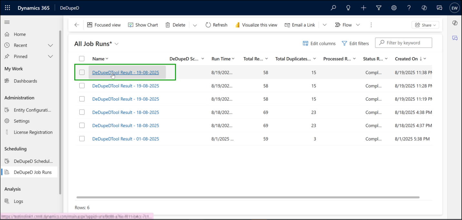
Task: Tick the checkbox for DeDupeDTool Result - 01-08-2025
Action: tap(82, 138)
